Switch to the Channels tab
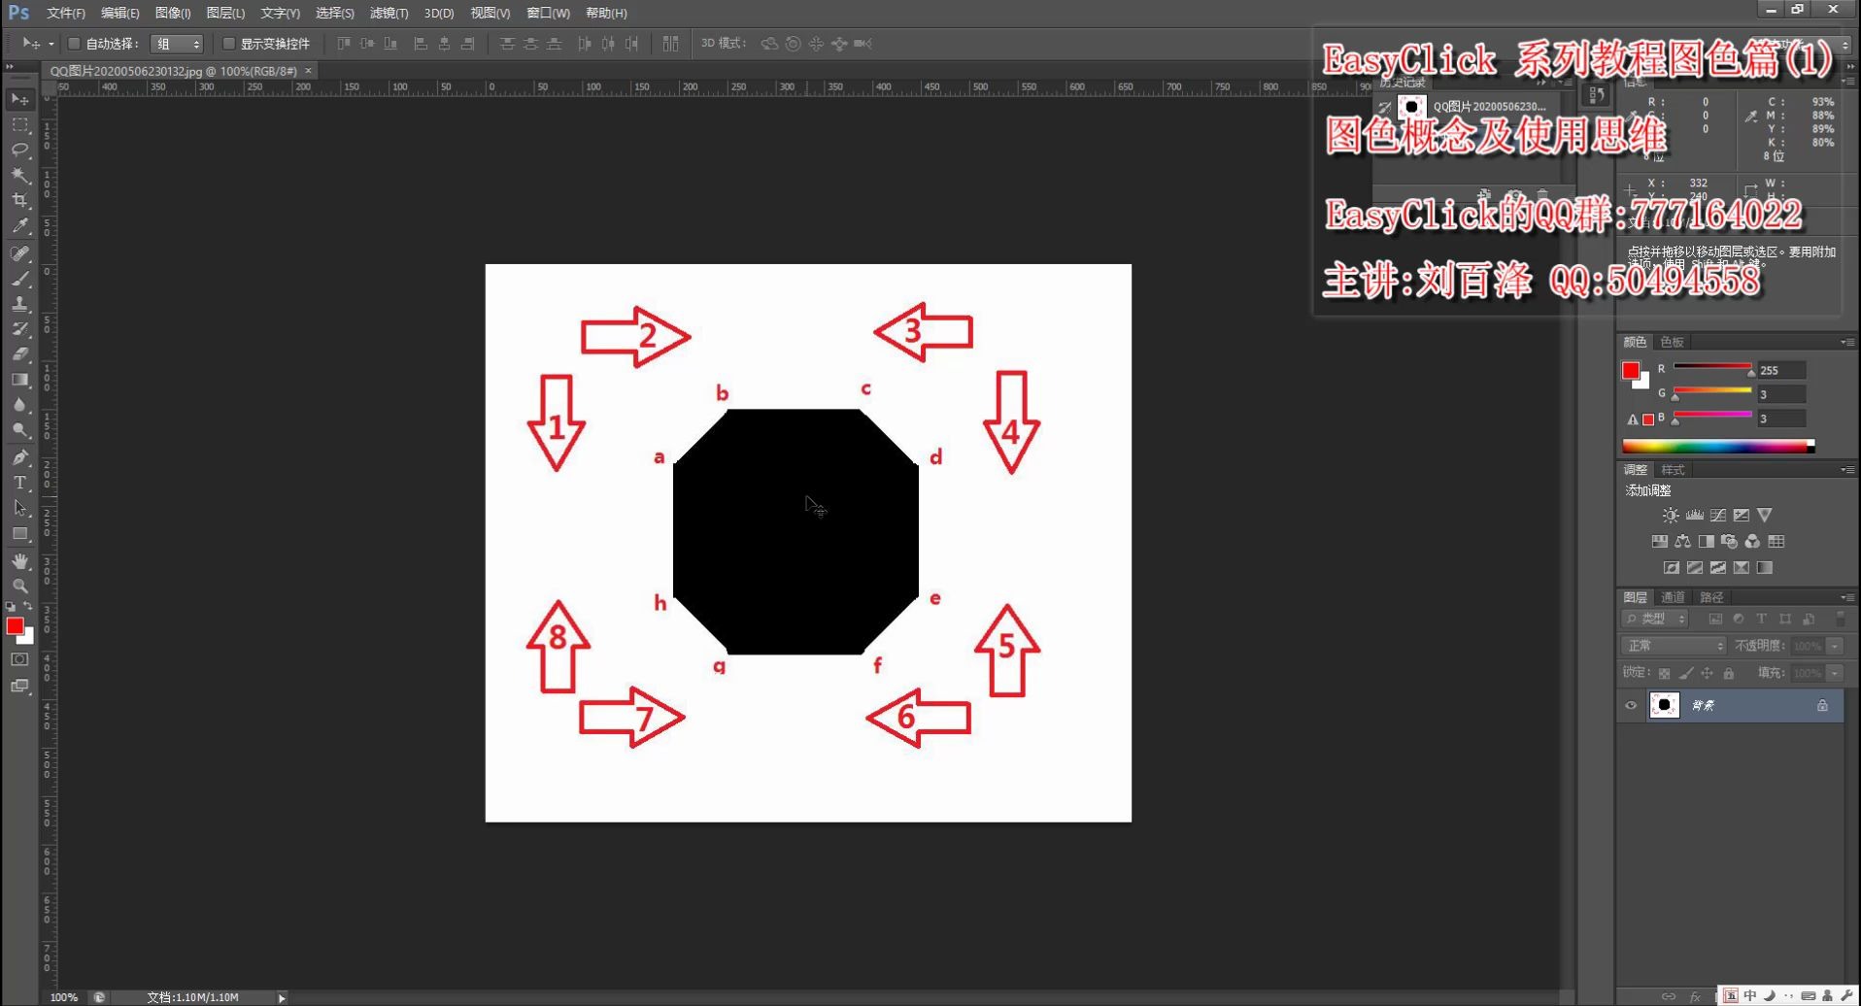This screenshot has height=1006, width=1861. pos(1673,597)
